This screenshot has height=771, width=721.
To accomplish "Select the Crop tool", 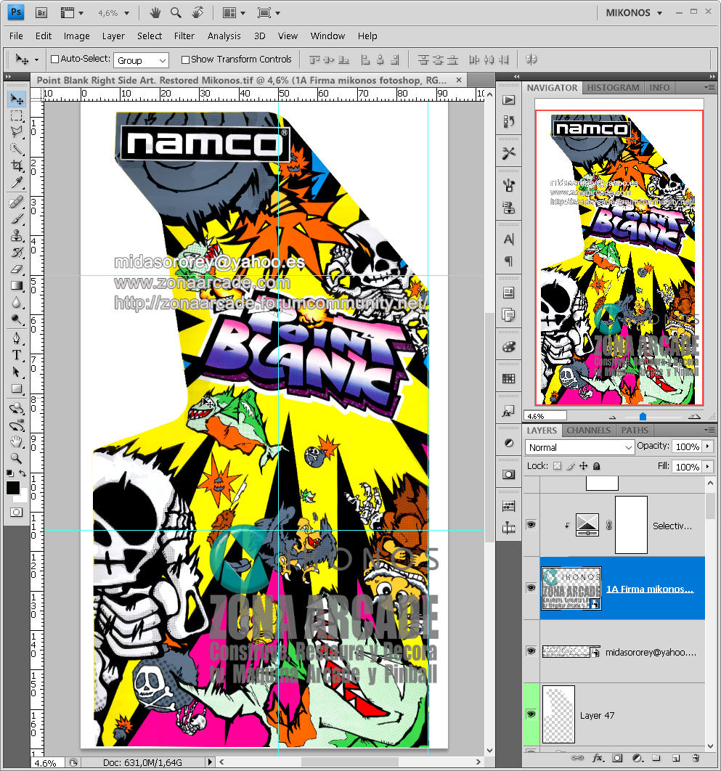I will coord(17,166).
